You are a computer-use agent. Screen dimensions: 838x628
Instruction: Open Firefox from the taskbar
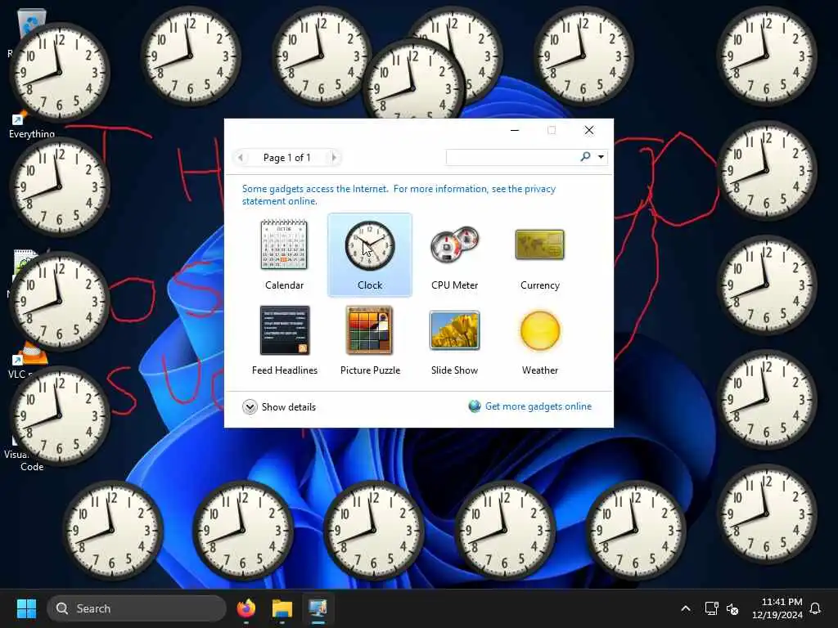(x=246, y=608)
